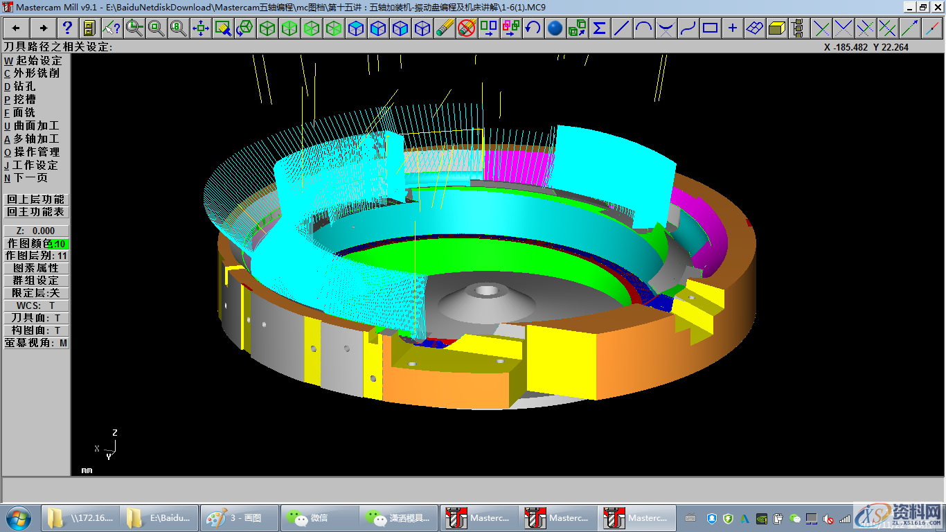Click the green 作图颜色 color swatch
This screenshot has height=532, width=946.
pyautogui.click(x=59, y=244)
